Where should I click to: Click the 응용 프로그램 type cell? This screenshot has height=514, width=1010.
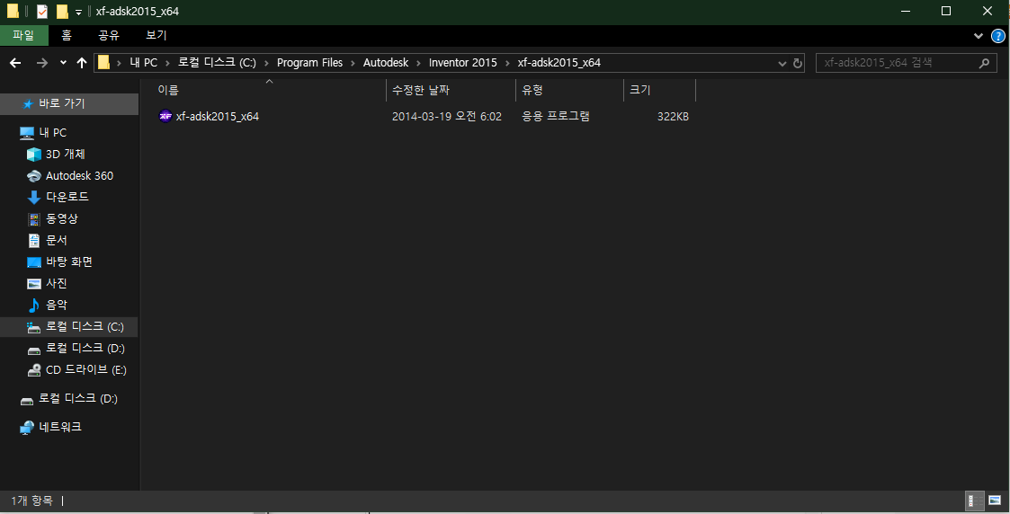[555, 117]
